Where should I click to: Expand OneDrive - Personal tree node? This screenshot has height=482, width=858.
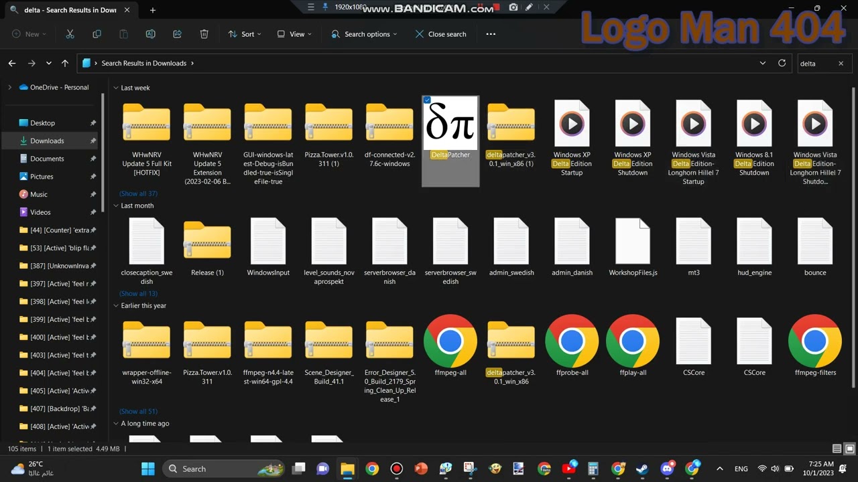click(9, 87)
